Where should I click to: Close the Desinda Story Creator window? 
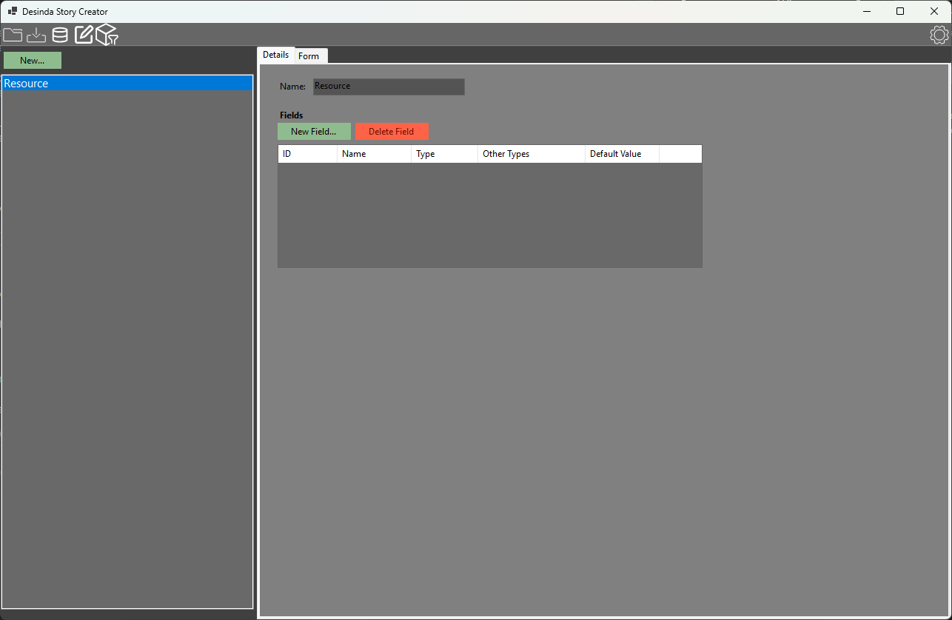(x=934, y=11)
